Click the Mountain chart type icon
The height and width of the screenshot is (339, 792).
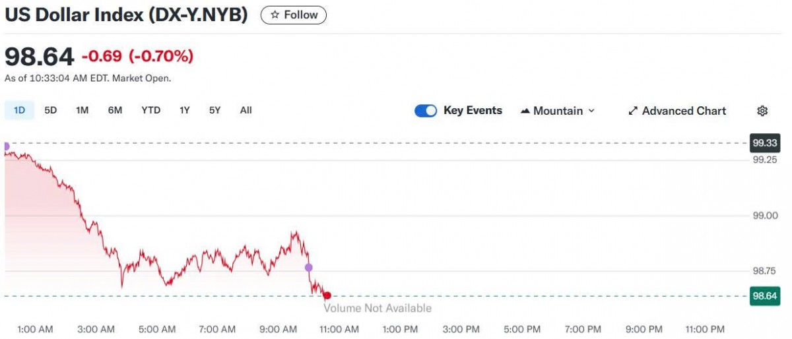tap(525, 111)
